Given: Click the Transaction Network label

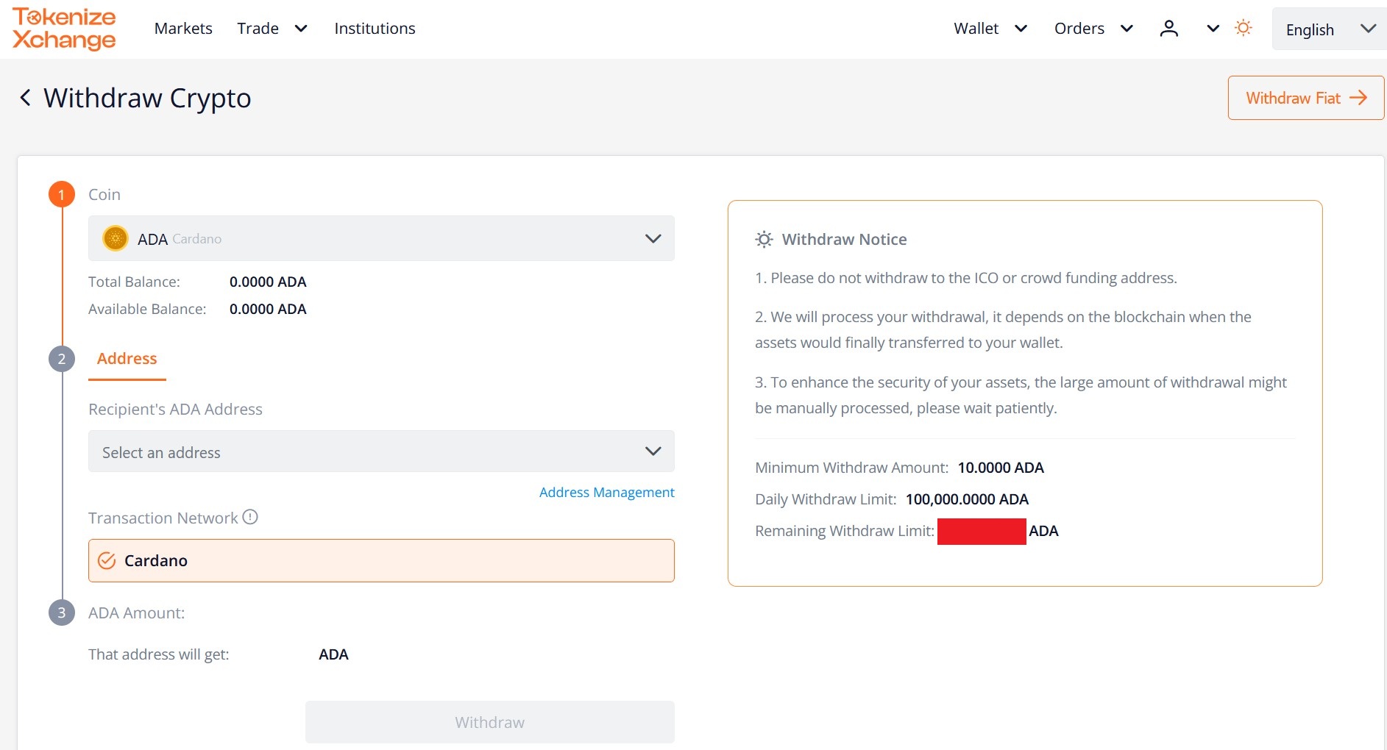Looking at the screenshot, I should (163, 518).
